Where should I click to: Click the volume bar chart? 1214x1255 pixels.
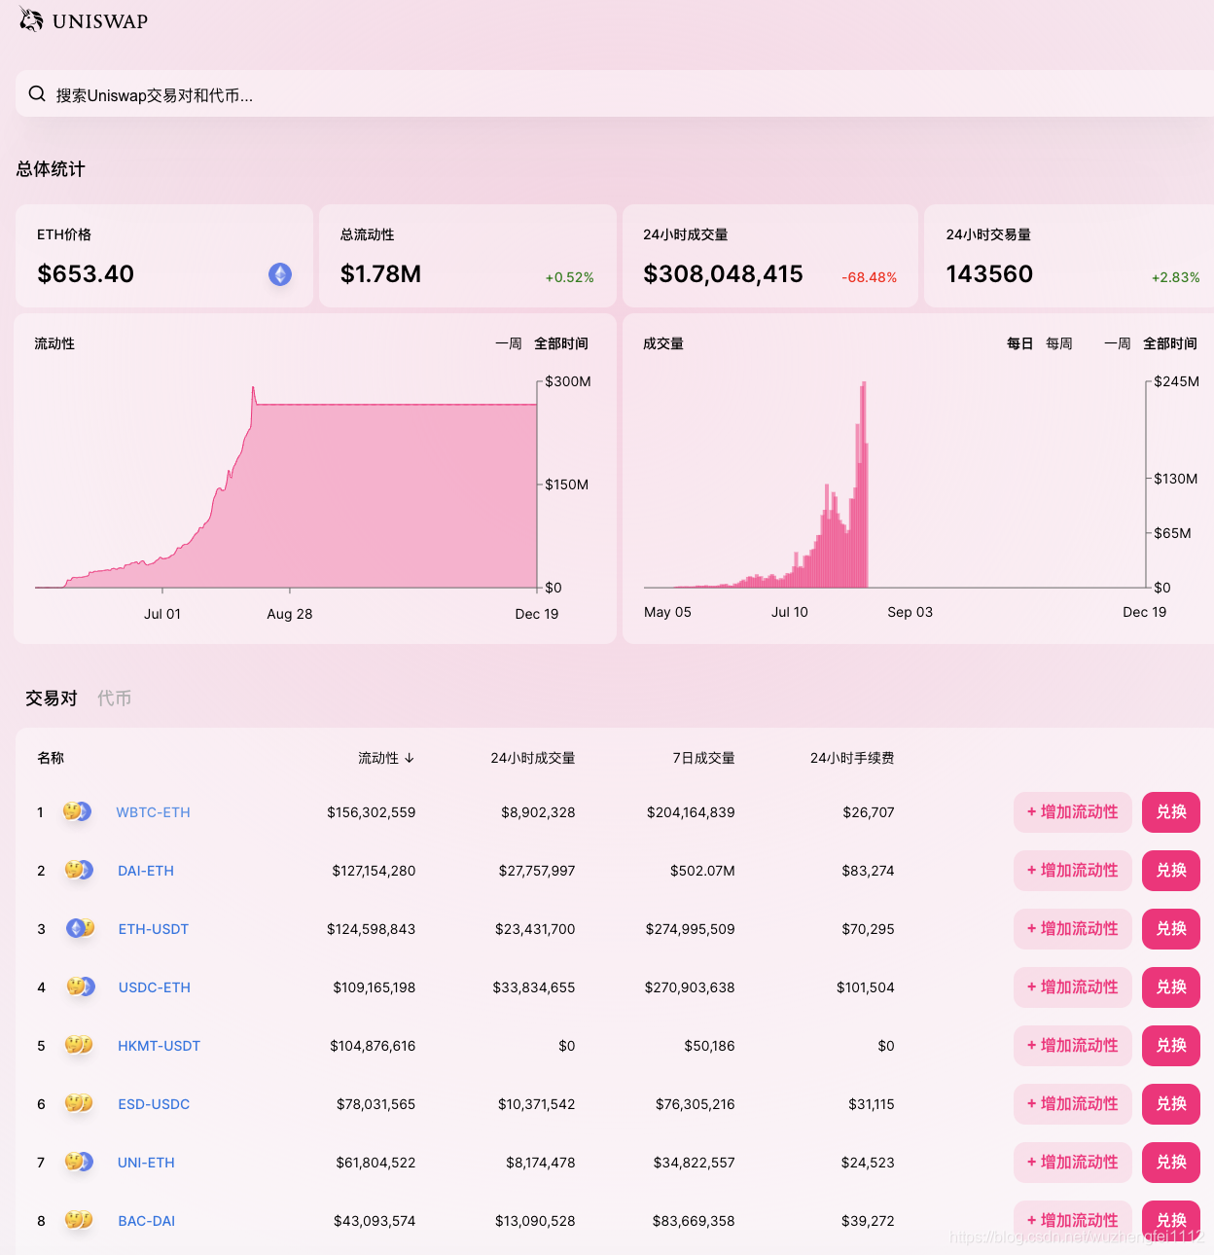[895, 484]
